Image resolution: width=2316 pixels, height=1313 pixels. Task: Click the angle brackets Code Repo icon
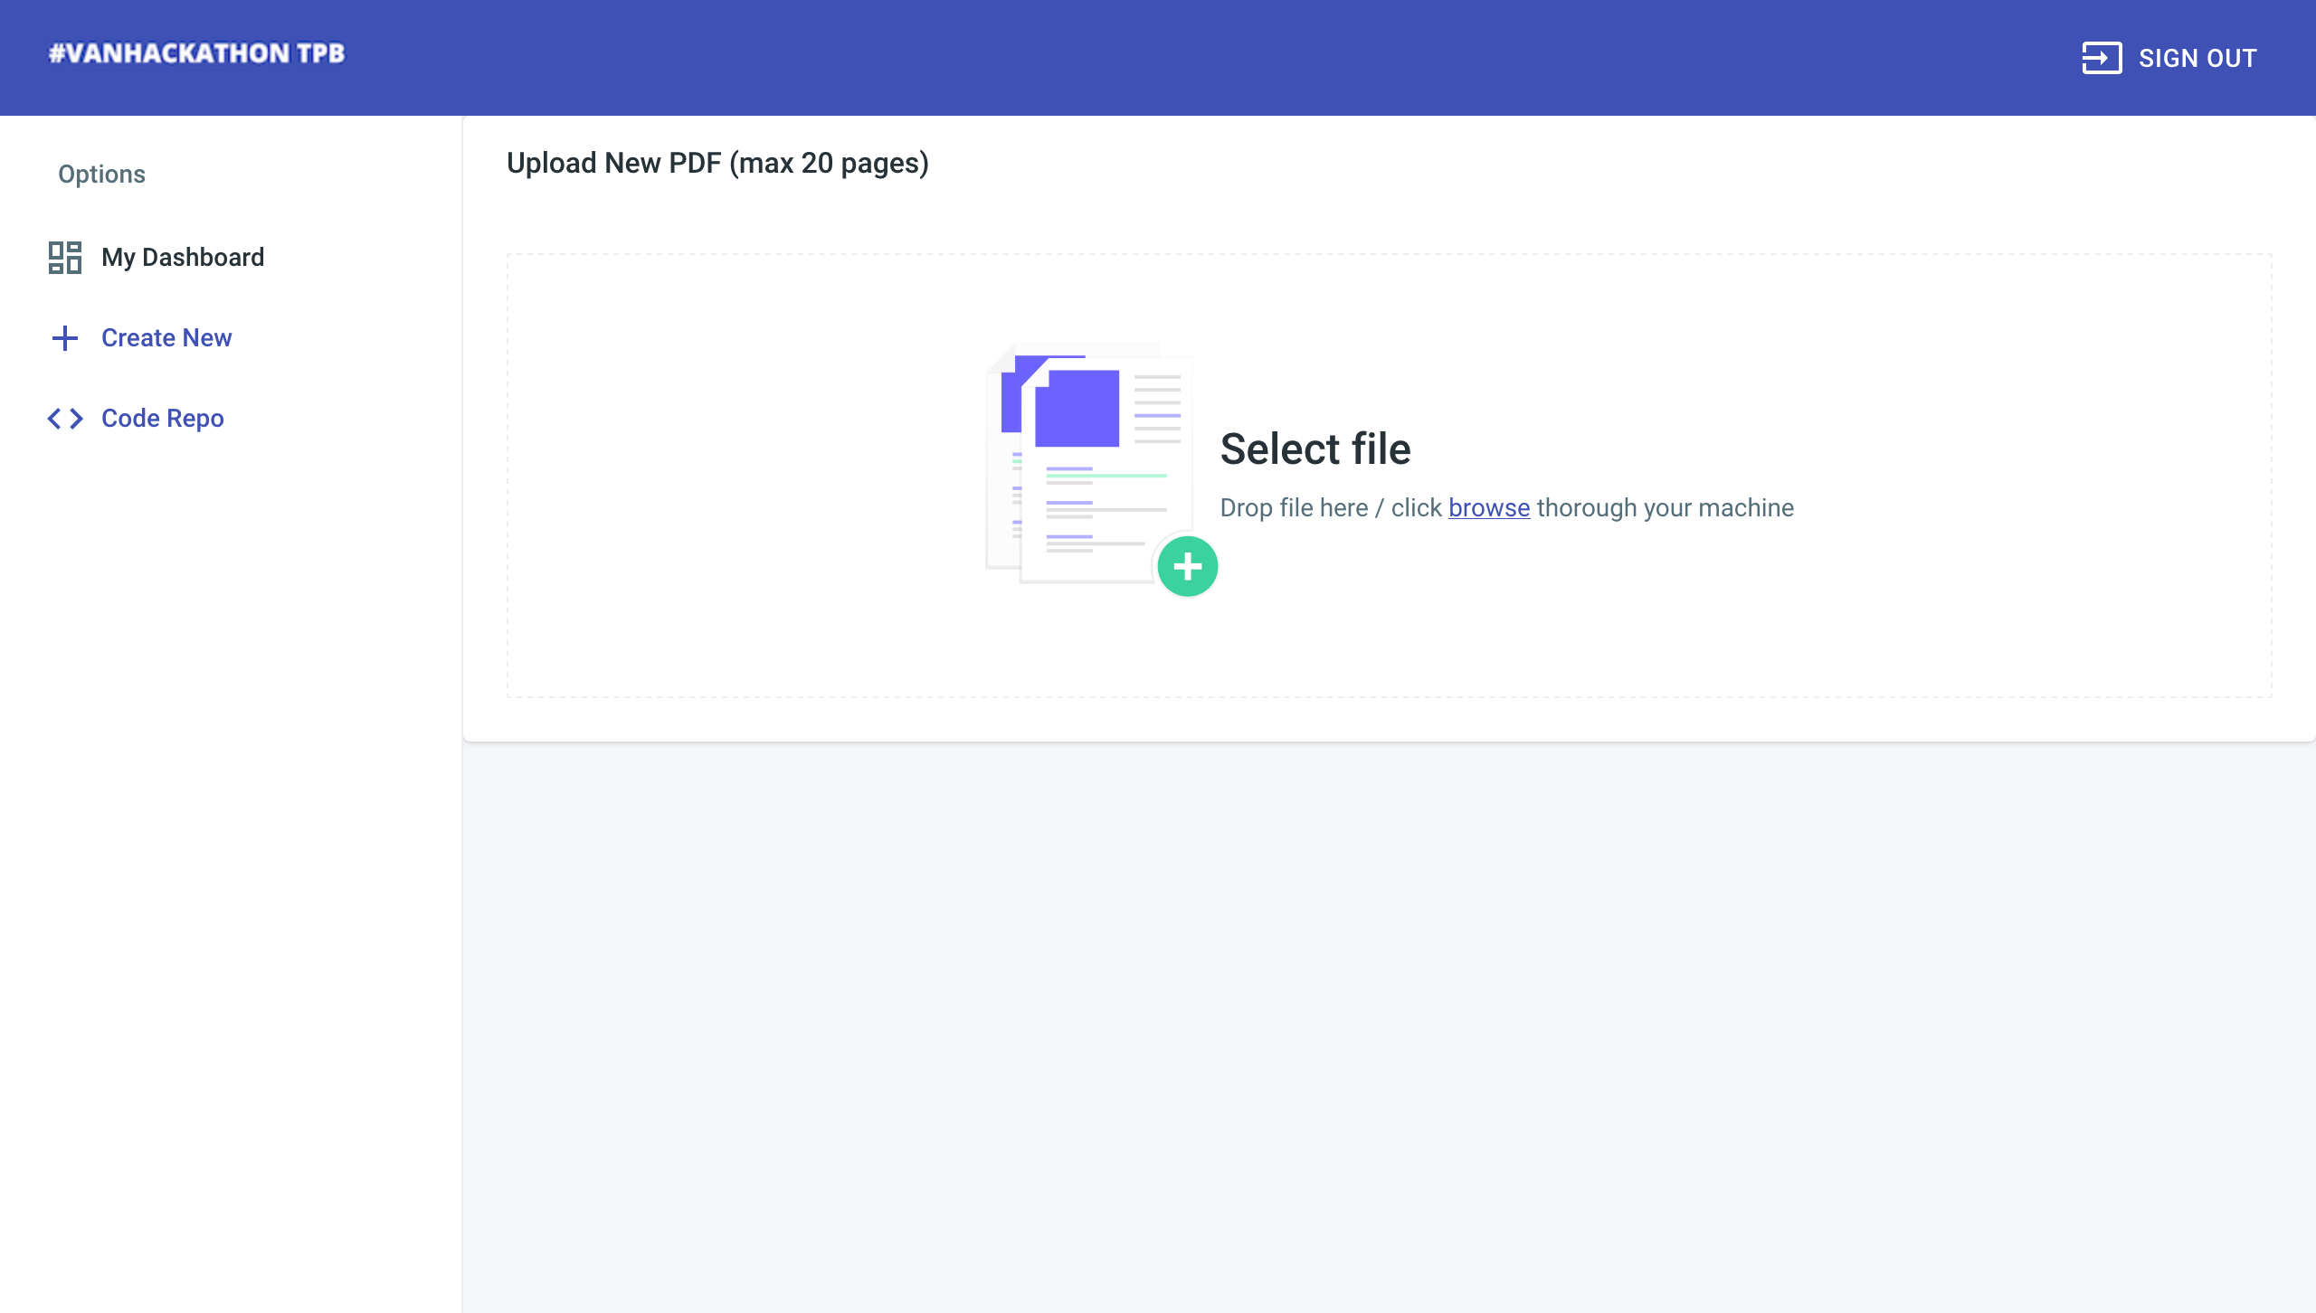[64, 419]
